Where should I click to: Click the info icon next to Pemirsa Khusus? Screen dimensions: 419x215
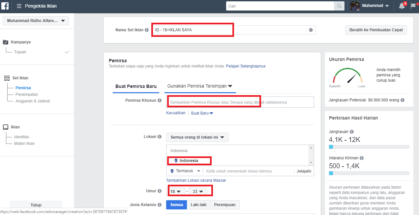click(160, 100)
